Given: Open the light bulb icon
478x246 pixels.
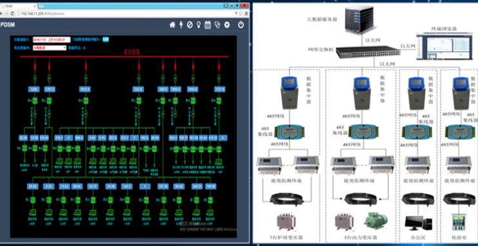Looking at the screenshot, I should click(199, 25).
